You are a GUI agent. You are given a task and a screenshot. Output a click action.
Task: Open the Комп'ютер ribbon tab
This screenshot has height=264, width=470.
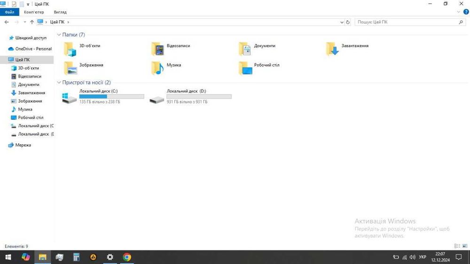[x=34, y=12]
